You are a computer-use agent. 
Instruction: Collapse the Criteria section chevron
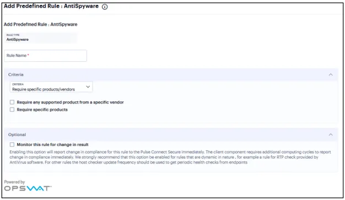click(x=331, y=74)
